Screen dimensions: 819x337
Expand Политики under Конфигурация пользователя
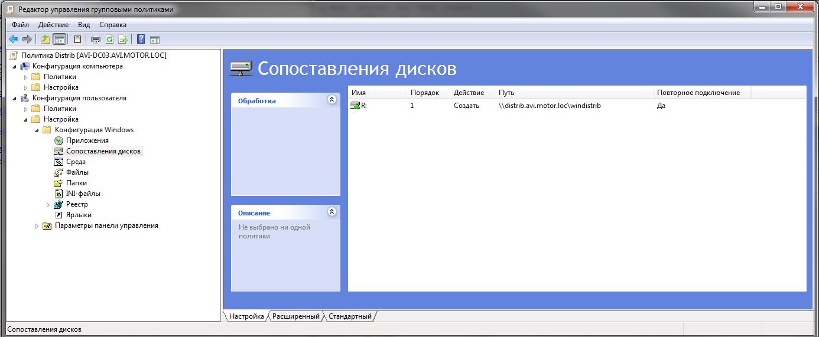26,109
